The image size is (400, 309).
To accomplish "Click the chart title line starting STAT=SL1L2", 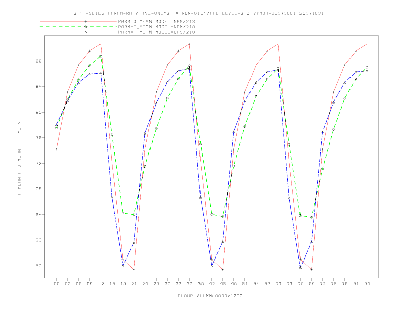I will coord(198,13).
